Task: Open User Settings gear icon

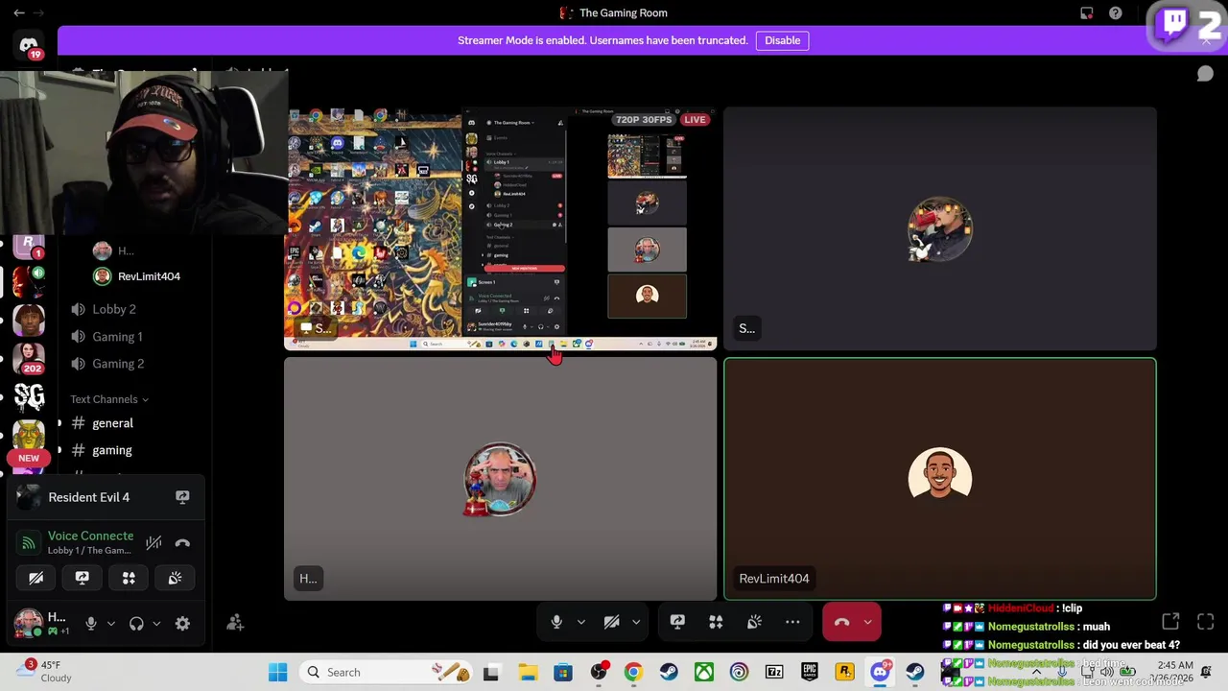Action: click(x=182, y=624)
